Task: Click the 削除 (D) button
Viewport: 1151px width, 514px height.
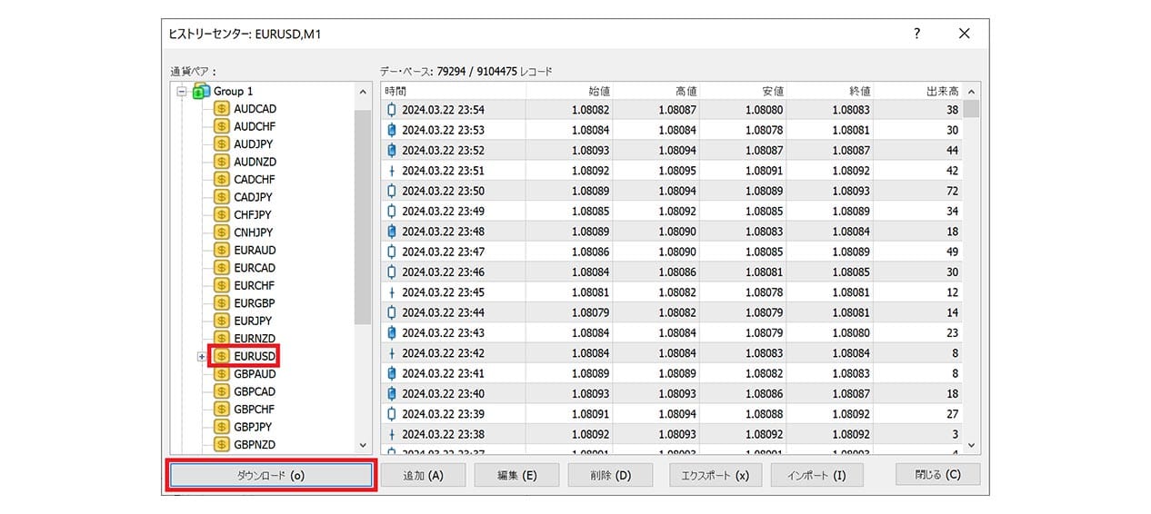Action: pos(610,475)
